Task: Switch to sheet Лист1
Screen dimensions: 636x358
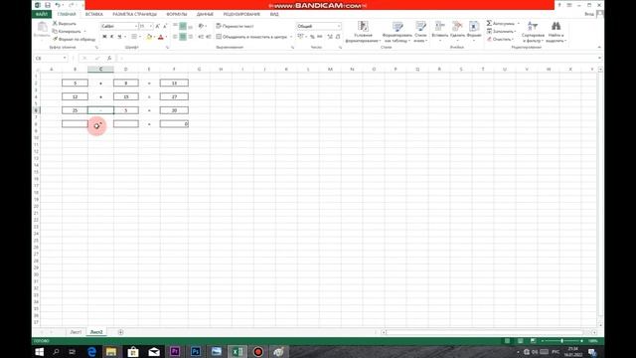Action: click(76, 332)
